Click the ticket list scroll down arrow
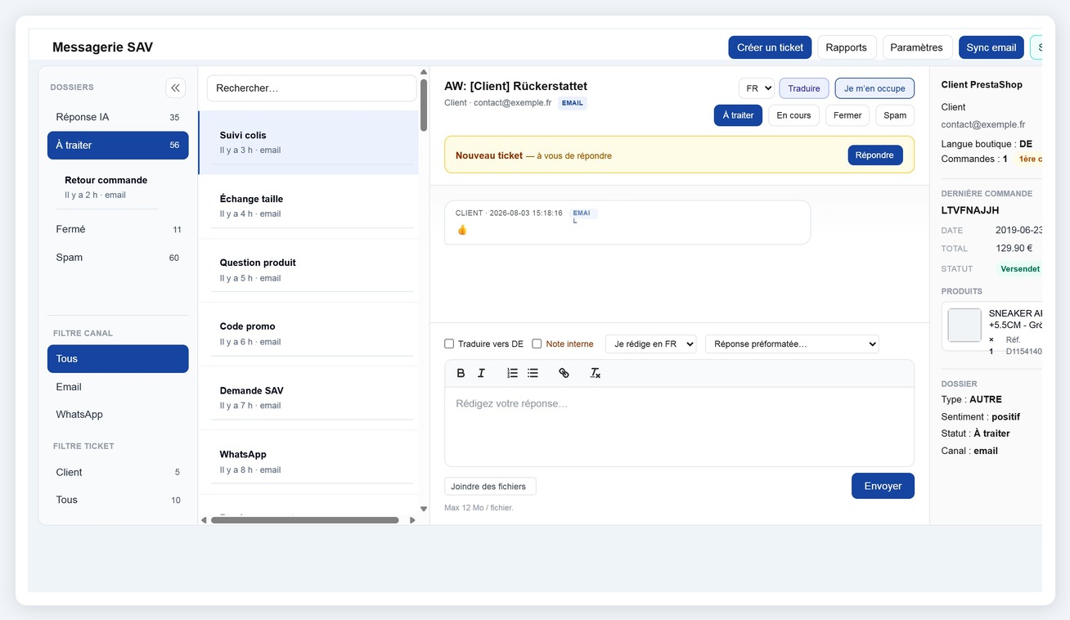This screenshot has height=620, width=1070. pos(424,509)
